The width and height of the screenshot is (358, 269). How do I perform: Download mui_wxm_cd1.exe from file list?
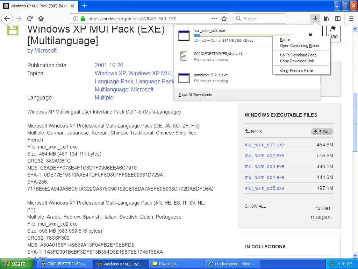[x=264, y=145]
